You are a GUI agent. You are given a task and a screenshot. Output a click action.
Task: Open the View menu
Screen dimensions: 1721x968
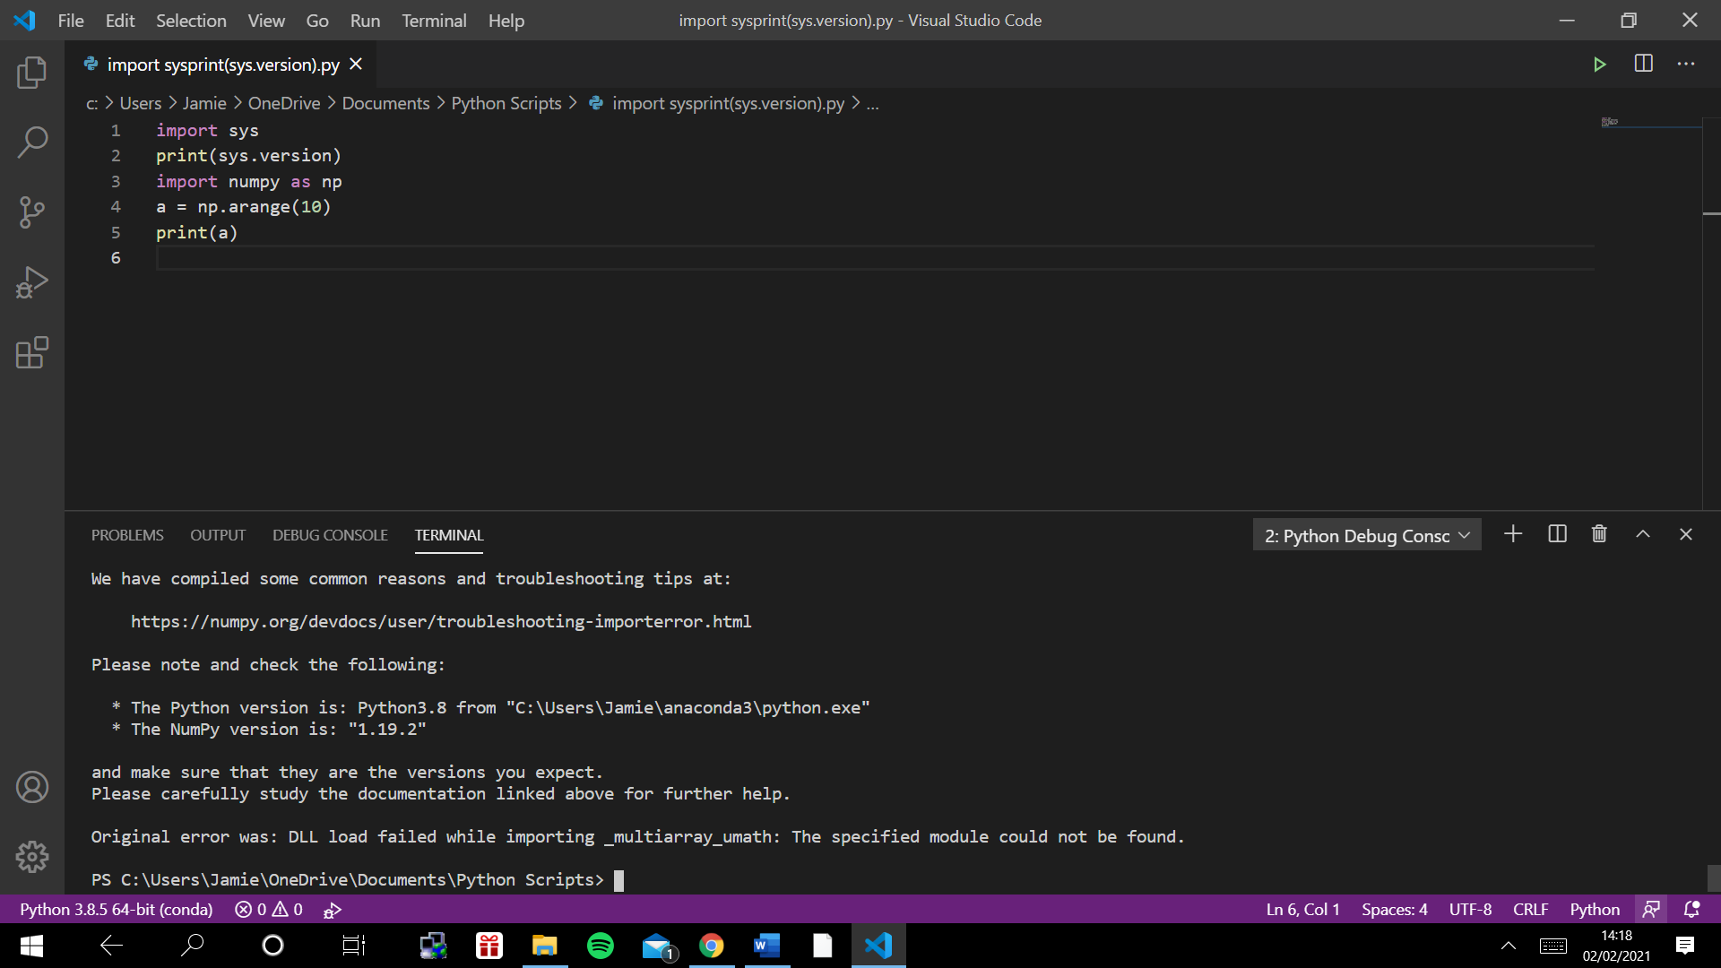tap(266, 21)
